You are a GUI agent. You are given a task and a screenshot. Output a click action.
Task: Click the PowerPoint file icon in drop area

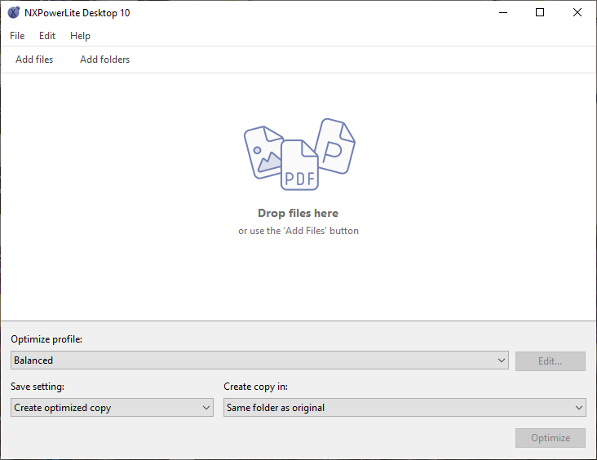(x=336, y=146)
